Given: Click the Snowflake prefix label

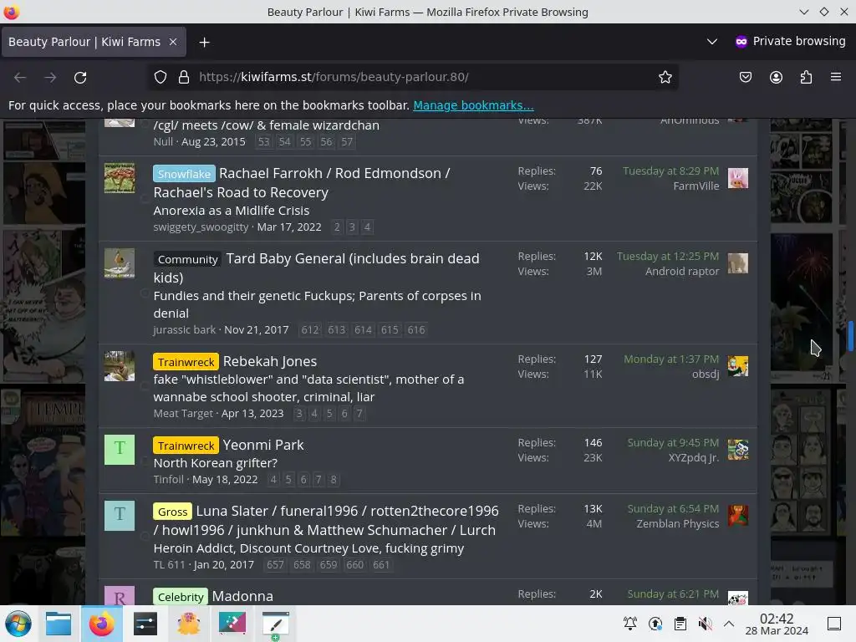Looking at the screenshot, I should 184,174.
